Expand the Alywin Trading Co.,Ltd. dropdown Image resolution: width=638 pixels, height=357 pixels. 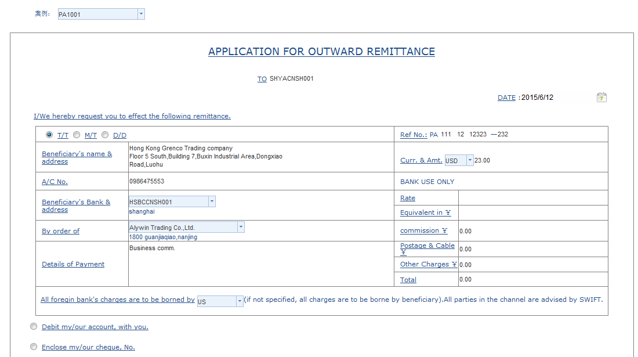[241, 227]
